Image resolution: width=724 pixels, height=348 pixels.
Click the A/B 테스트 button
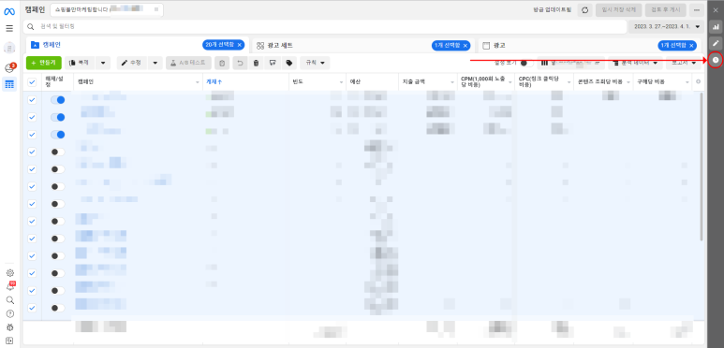188,64
